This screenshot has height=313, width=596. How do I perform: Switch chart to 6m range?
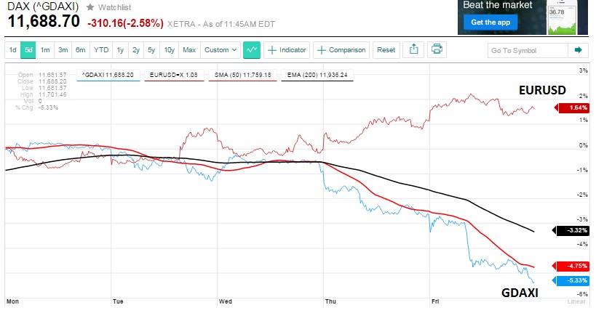(x=80, y=50)
